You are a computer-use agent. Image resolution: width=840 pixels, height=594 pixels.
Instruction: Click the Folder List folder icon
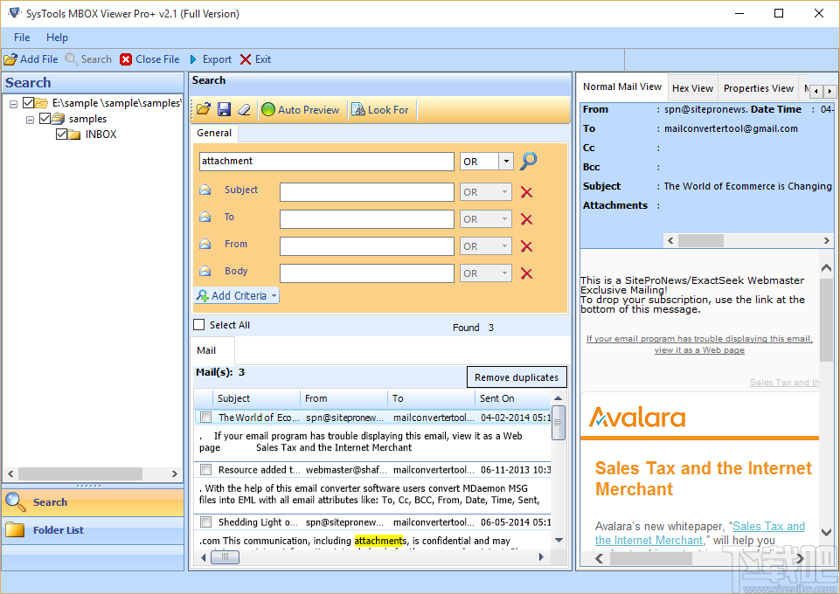click(15, 529)
